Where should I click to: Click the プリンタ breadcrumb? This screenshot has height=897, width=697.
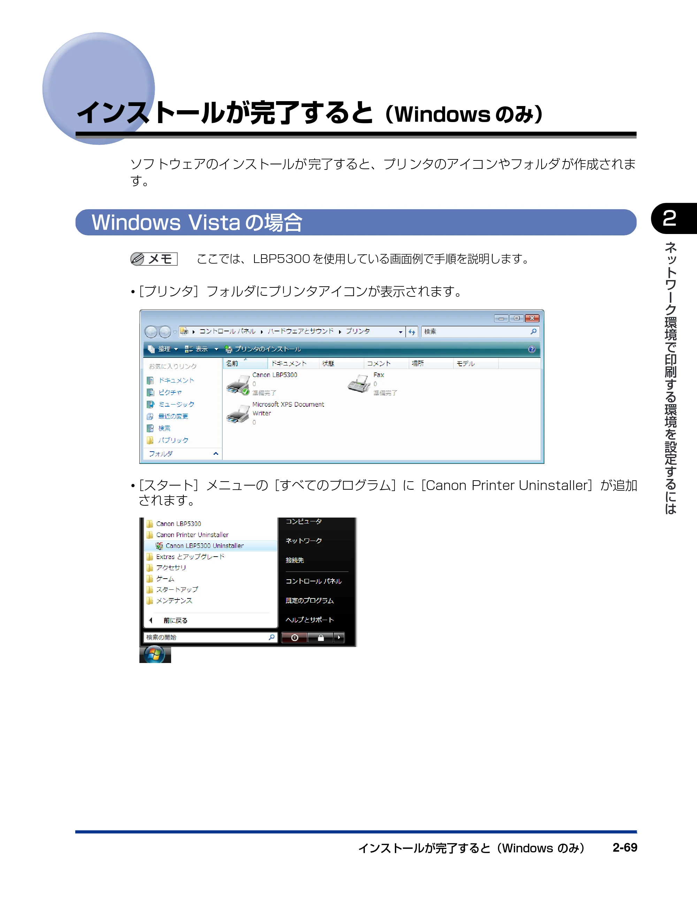[358, 331]
